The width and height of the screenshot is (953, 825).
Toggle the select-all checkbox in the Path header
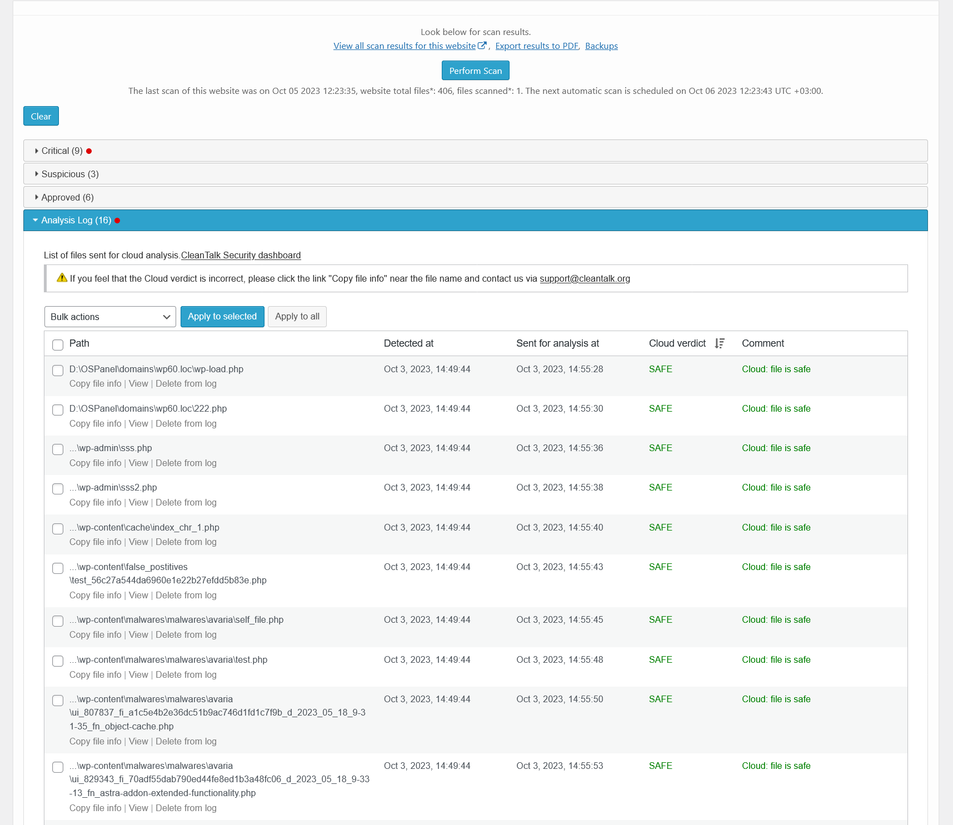pos(58,344)
